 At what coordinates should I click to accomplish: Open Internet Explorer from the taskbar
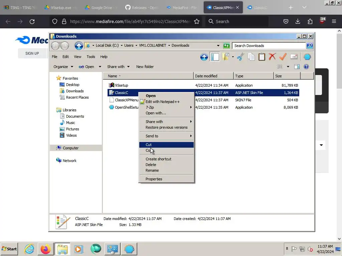(x=29, y=249)
